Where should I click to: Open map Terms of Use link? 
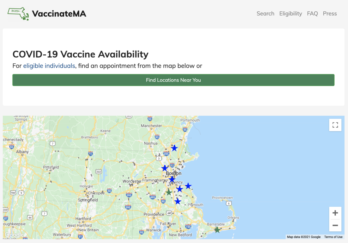333,237
